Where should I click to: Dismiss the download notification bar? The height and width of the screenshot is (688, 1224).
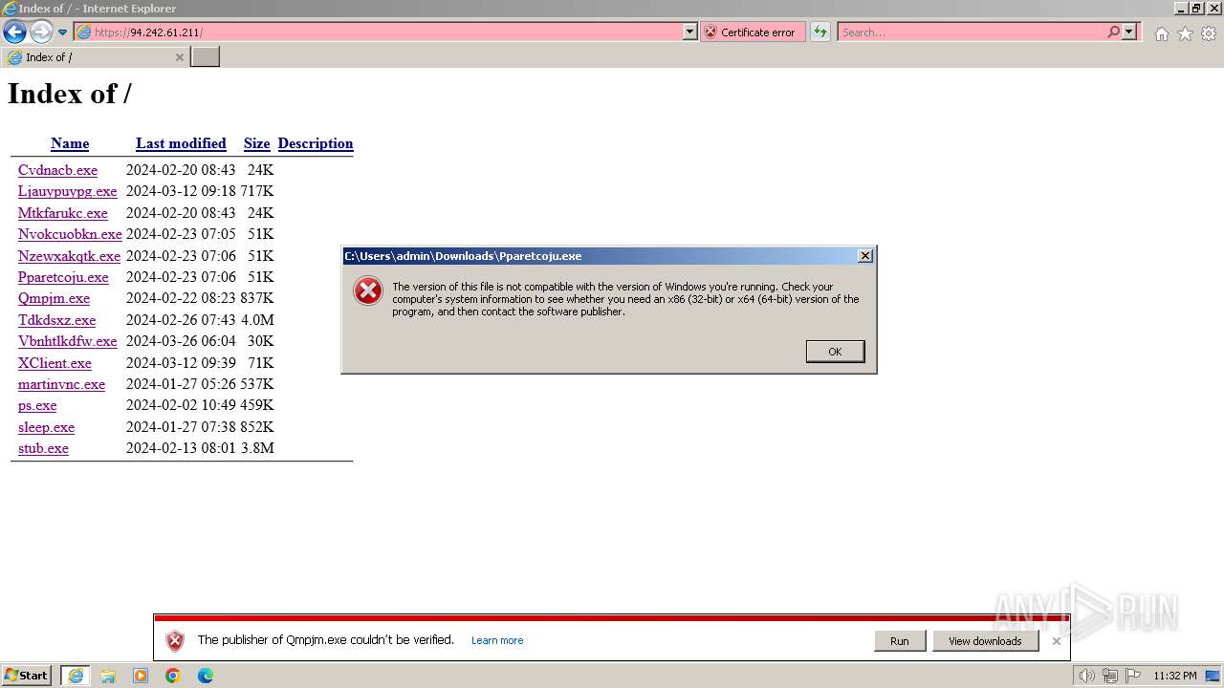1056,641
